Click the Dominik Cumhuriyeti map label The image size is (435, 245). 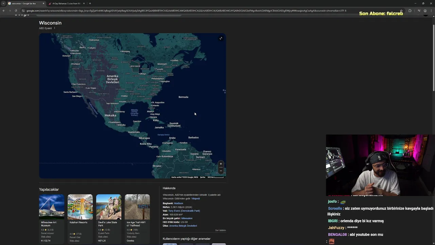(174, 125)
